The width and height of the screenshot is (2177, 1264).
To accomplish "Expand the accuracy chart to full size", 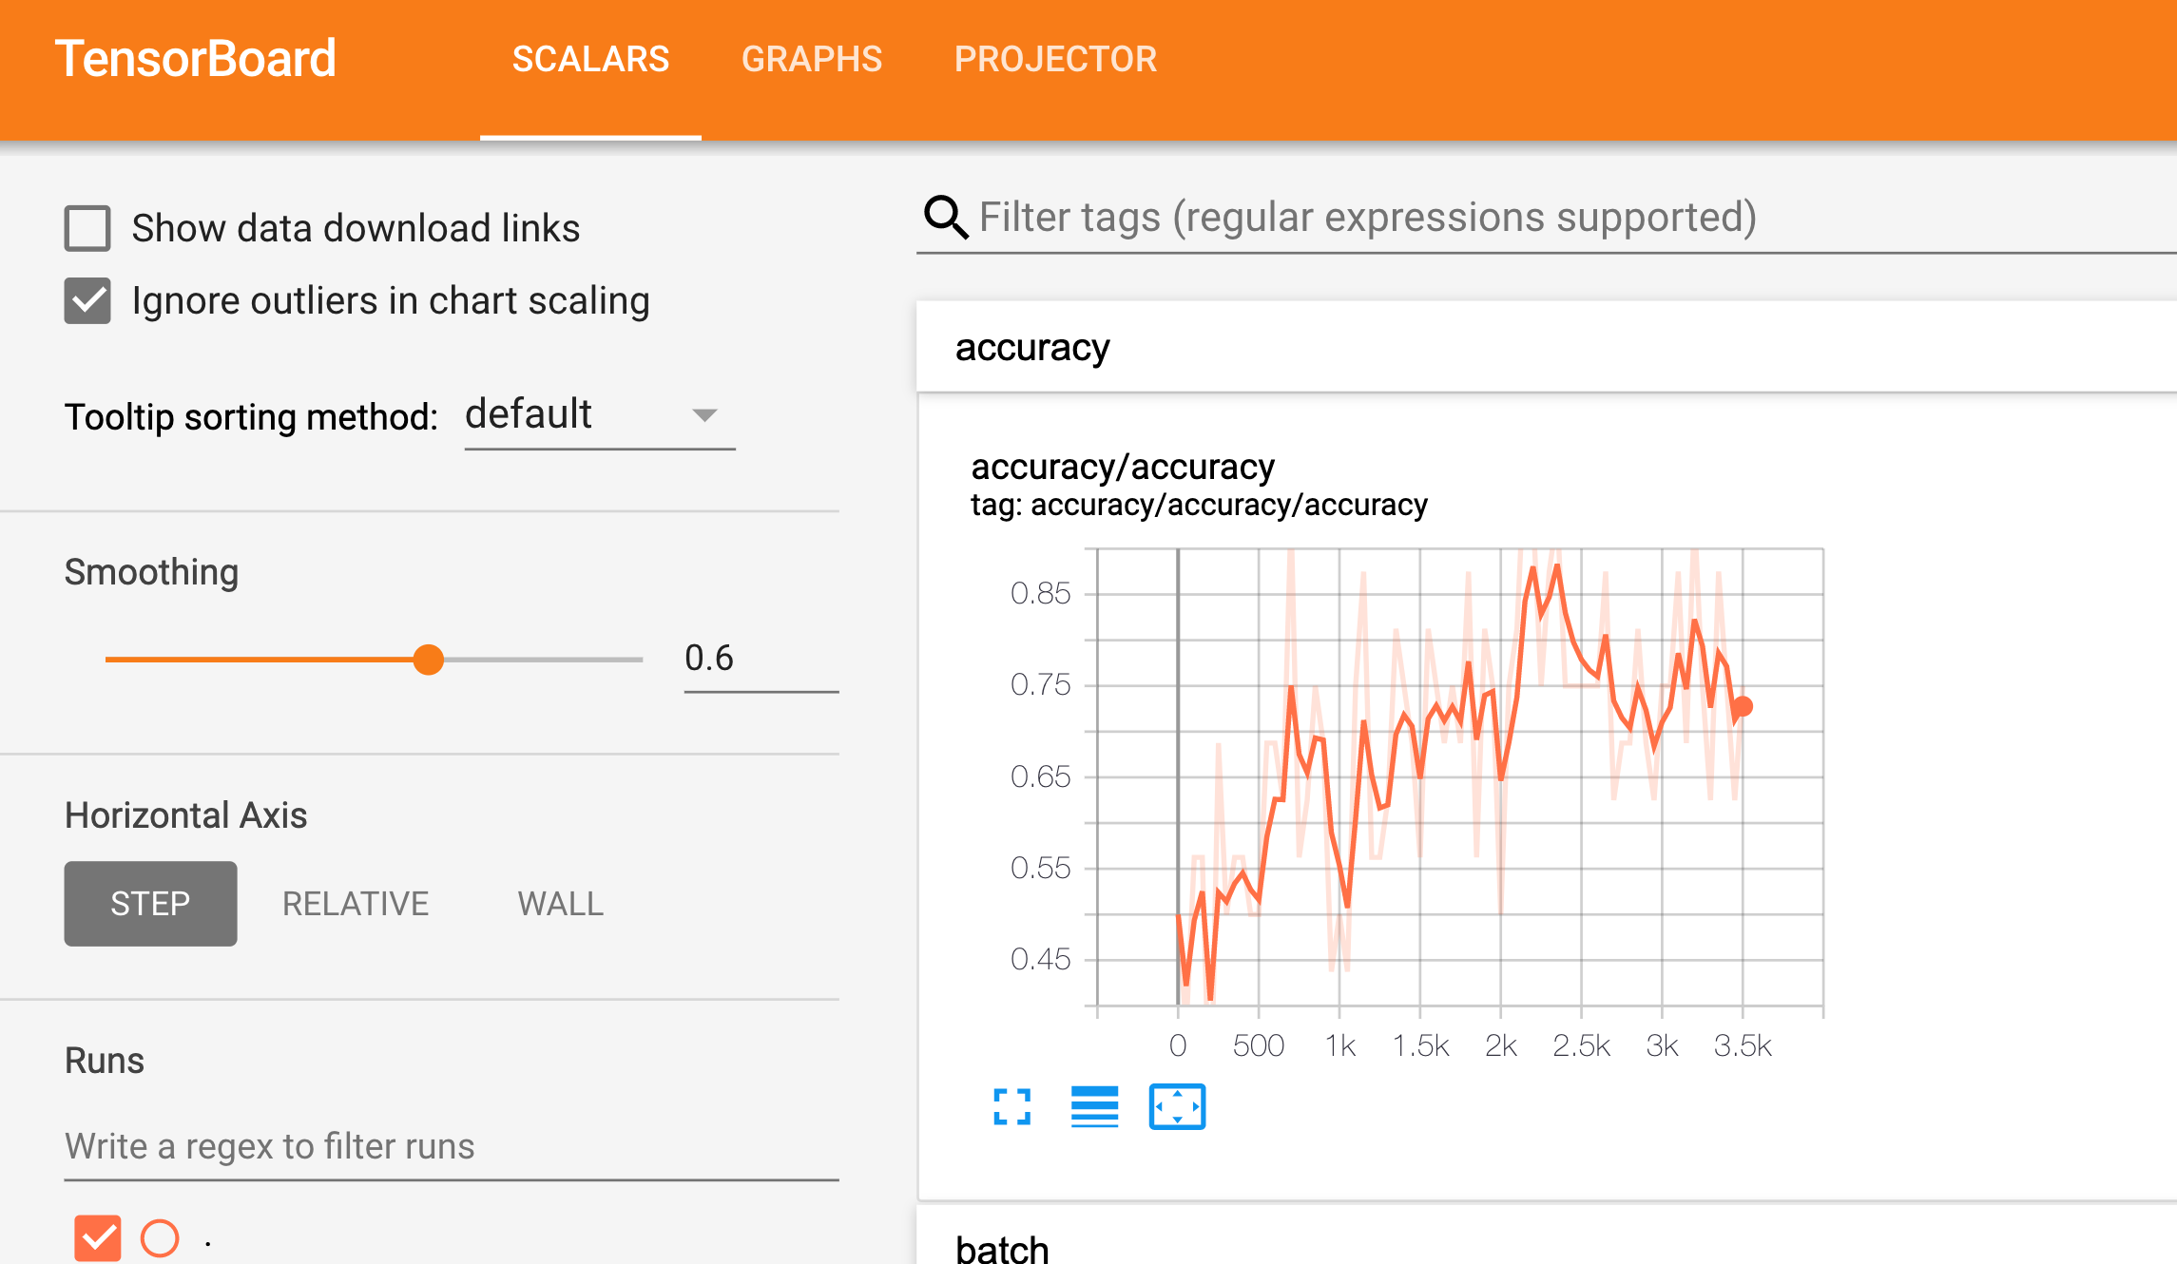I will coord(1011,1106).
